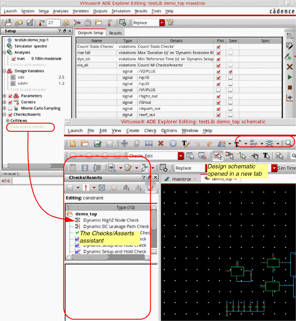Click 'Click to add analysis' link
Screen dimensions: 296x321
(28, 65)
